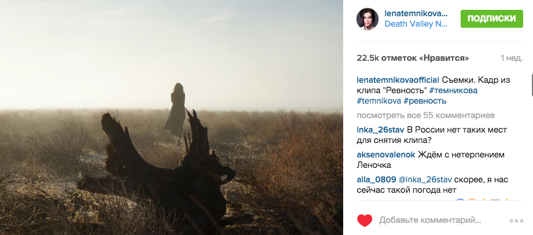Image resolution: width=533 pixels, height=235 pixels.
Task: Open aksenovalenok commenter profile
Action: tap(386, 155)
